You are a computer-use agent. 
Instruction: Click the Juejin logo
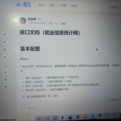pos(23,4)
